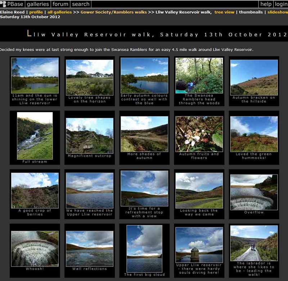The image size is (288, 281).
Task: View 'refreshment stop with a view' photo
Action: tap(144, 188)
